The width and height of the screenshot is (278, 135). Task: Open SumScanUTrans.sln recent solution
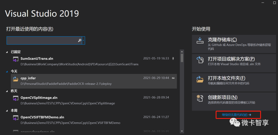[x=94, y=61]
